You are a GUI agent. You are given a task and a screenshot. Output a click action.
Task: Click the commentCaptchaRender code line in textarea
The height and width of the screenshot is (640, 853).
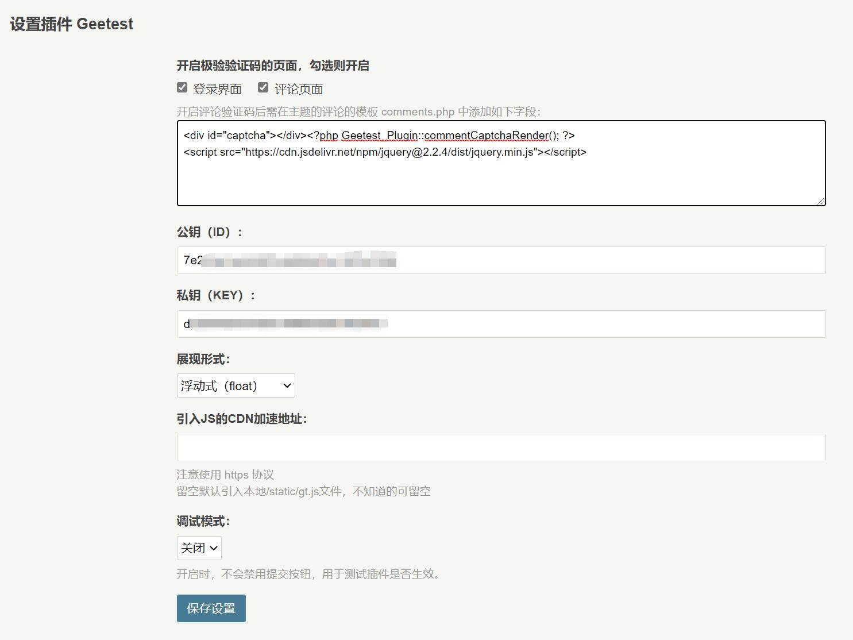click(x=379, y=136)
